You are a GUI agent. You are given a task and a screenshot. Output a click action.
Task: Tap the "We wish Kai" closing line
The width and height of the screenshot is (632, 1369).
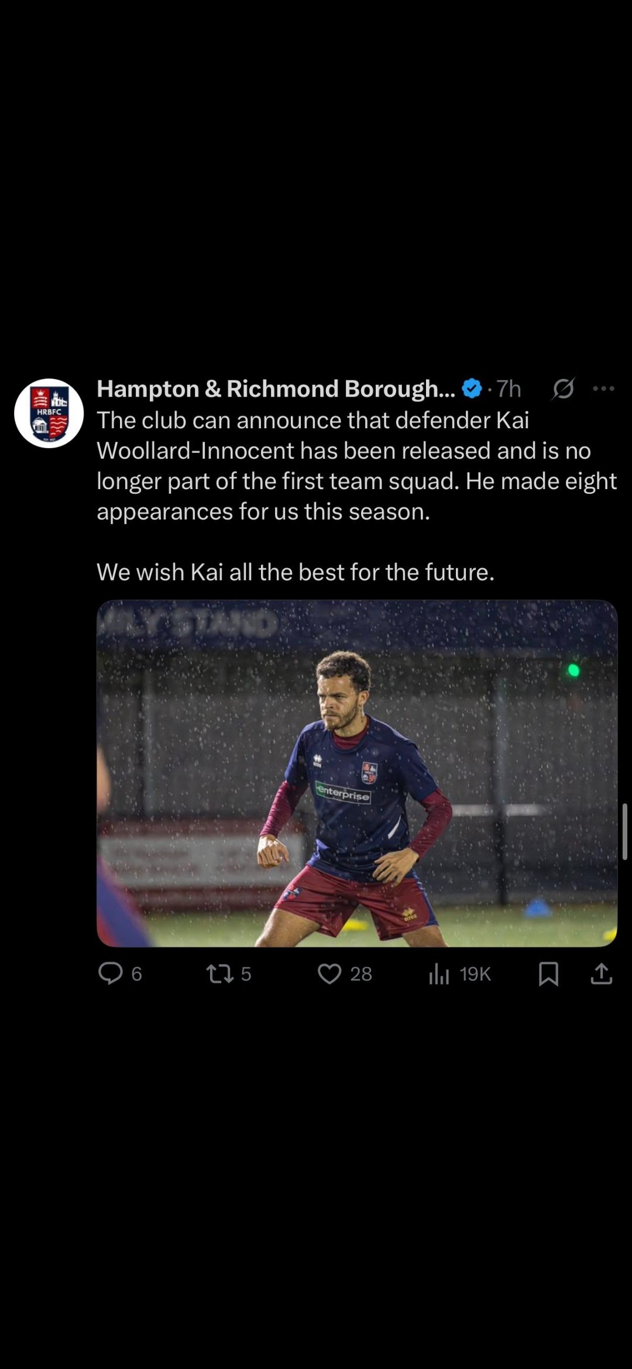coord(296,572)
